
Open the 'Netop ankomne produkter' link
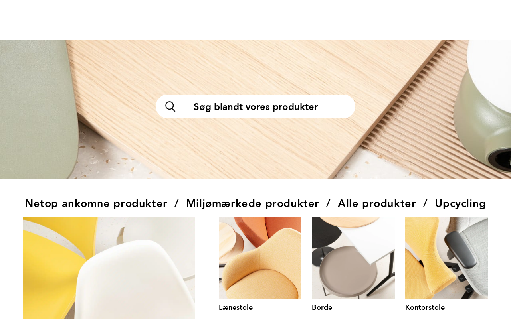96,203
